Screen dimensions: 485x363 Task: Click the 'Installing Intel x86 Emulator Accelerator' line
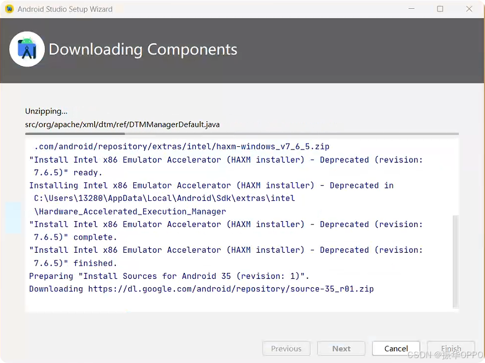pos(211,186)
